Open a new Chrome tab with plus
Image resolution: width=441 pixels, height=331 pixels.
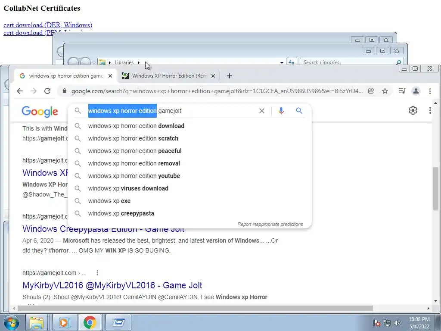(x=229, y=76)
